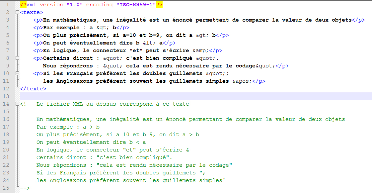This screenshot has width=372, height=193.
Task: Click "fichier XML" in the comment line 14
Action: click(64, 104)
